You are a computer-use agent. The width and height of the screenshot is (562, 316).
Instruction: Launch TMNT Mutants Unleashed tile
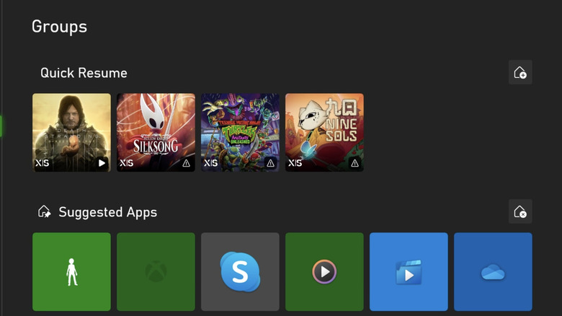point(240,133)
